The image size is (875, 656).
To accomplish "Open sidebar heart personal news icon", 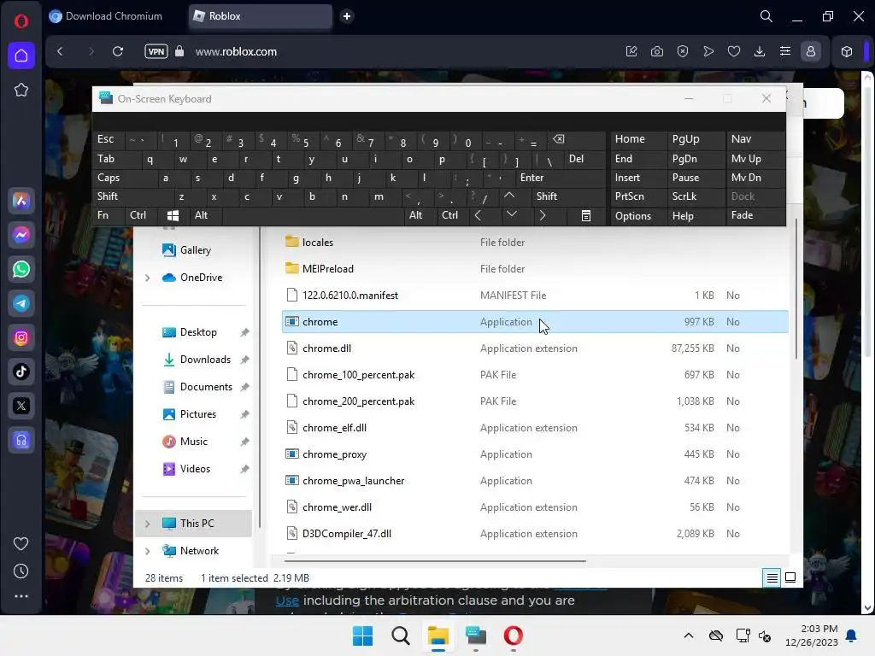I will point(21,543).
